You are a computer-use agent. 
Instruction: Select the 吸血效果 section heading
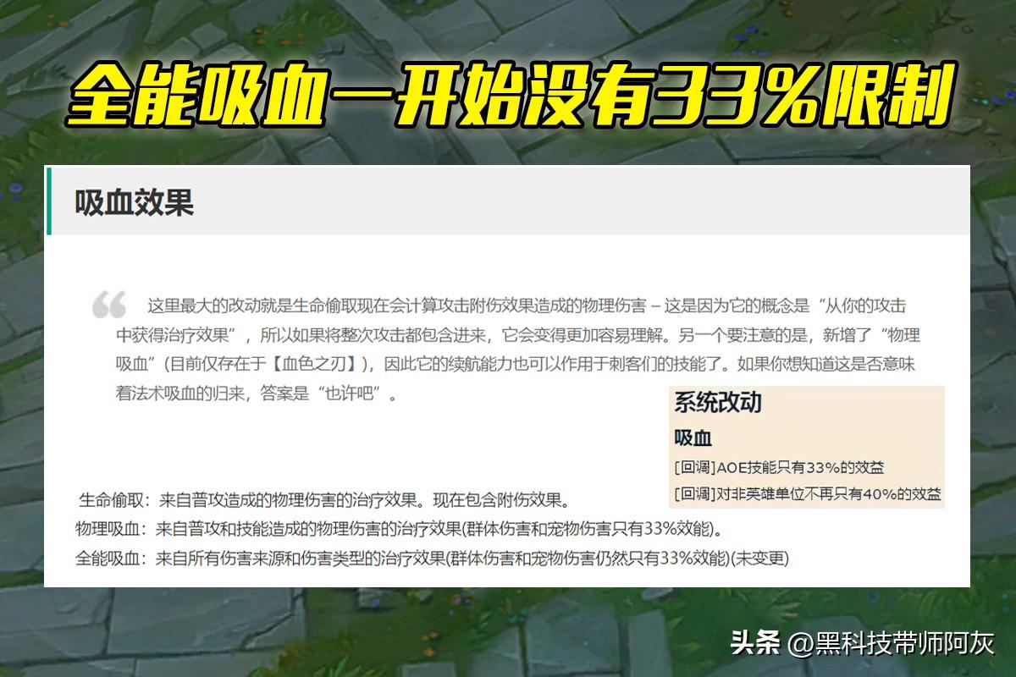(134, 203)
